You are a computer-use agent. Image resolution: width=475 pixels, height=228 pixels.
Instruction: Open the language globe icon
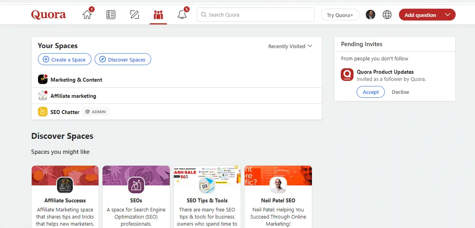[387, 15]
